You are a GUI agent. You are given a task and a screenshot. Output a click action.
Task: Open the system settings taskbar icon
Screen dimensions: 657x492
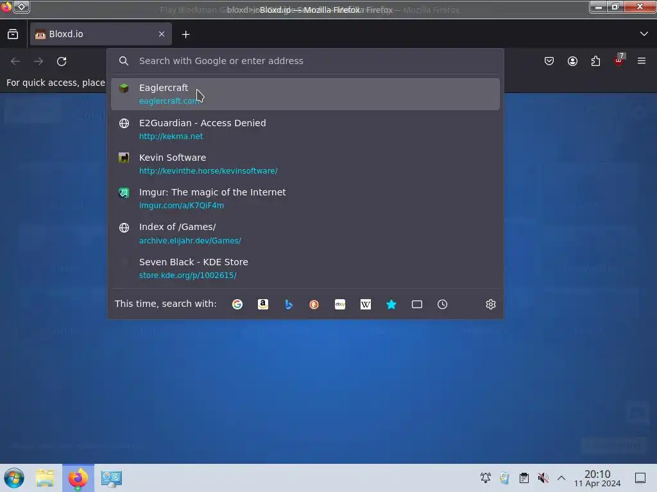coord(112,478)
